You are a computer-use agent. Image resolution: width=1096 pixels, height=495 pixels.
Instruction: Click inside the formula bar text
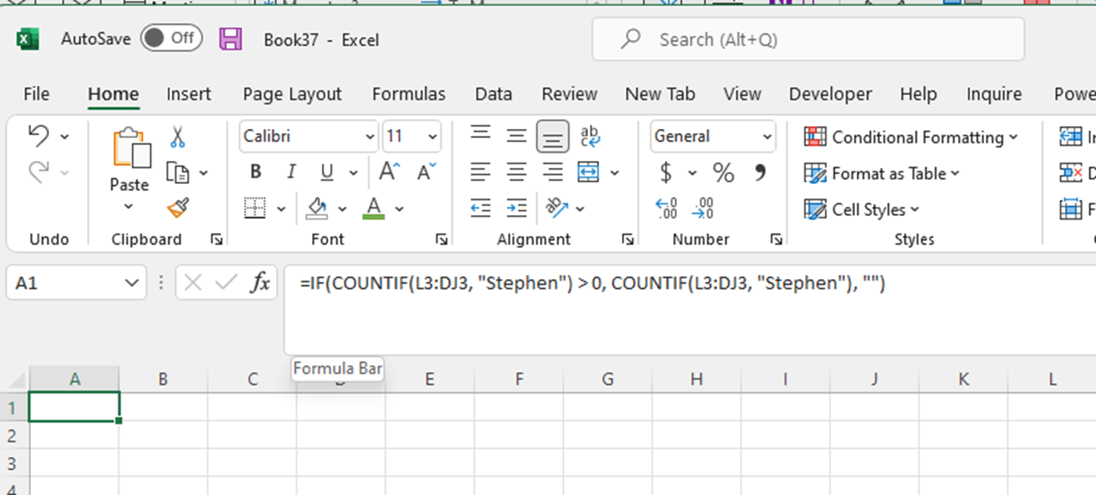tap(592, 283)
